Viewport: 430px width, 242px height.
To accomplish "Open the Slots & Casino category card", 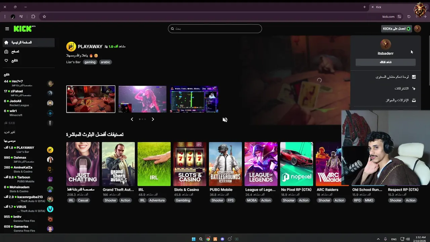I will [x=190, y=164].
